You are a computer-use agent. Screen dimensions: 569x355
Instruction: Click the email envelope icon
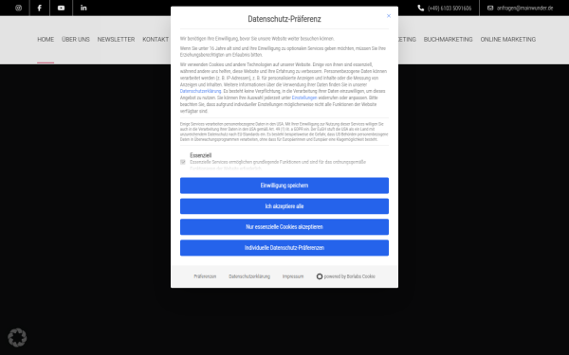[490, 8]
